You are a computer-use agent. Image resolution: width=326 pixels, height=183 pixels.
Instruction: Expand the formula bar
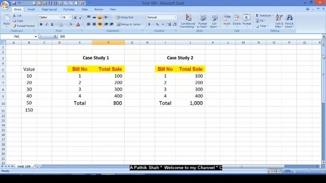coord(324,37)
